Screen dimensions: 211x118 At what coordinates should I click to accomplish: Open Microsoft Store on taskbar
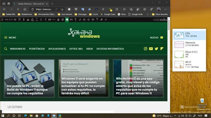(x=37, y=116)
